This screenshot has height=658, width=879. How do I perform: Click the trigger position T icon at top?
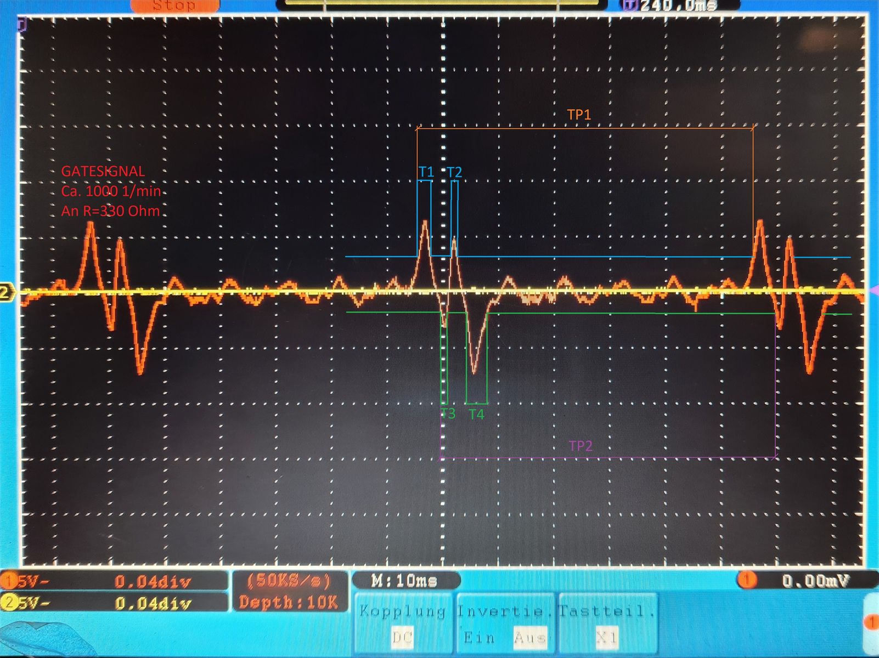[629, 5]
